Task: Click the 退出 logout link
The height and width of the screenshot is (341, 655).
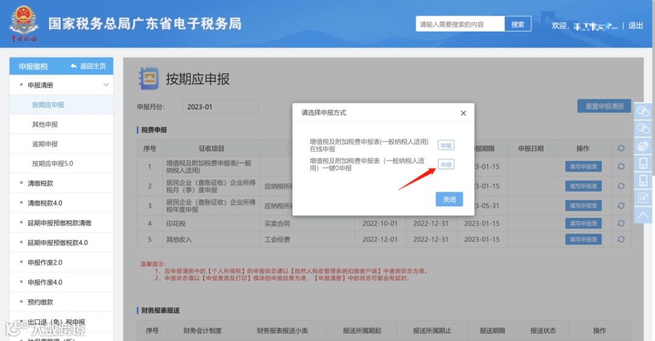Action: 636,25
